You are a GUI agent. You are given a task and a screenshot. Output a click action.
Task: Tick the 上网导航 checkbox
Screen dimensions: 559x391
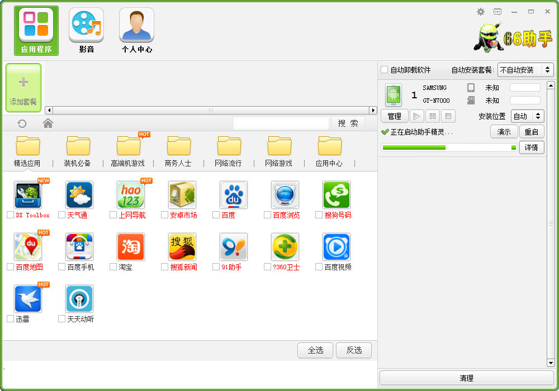(x=113, y=214)
